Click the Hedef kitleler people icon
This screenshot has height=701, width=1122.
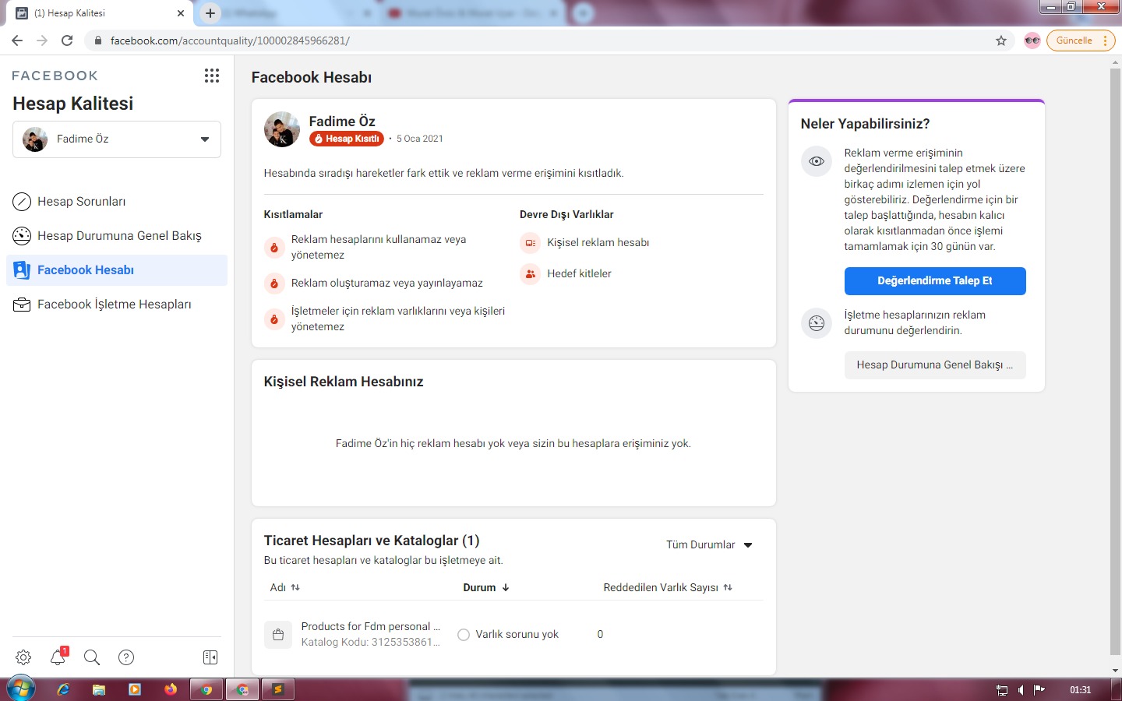click(530, 274)
